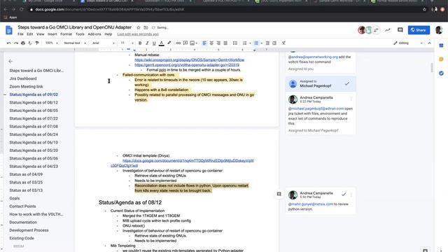Toggle bold formatting
448x252 pixels.
click(140, 43)
